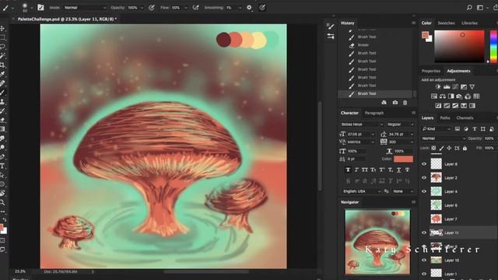The image size is (498, 280).
Task: Select the Clone Stamp tool
Action: tap(2, 102)
